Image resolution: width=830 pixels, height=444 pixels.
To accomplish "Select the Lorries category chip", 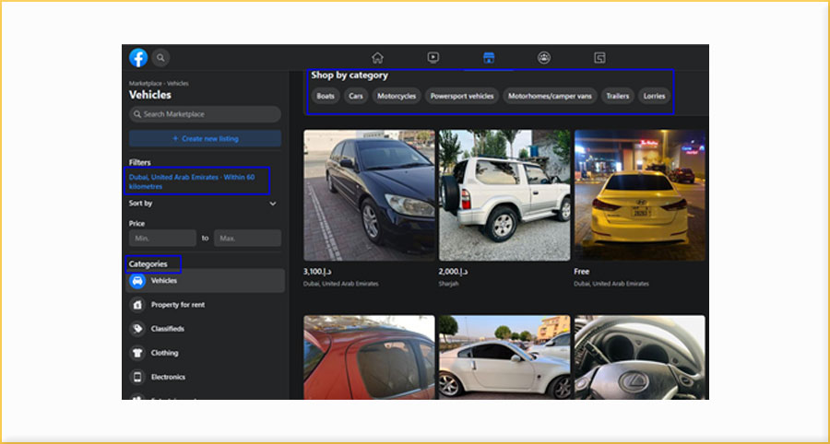I will click(x=654, y=96).
